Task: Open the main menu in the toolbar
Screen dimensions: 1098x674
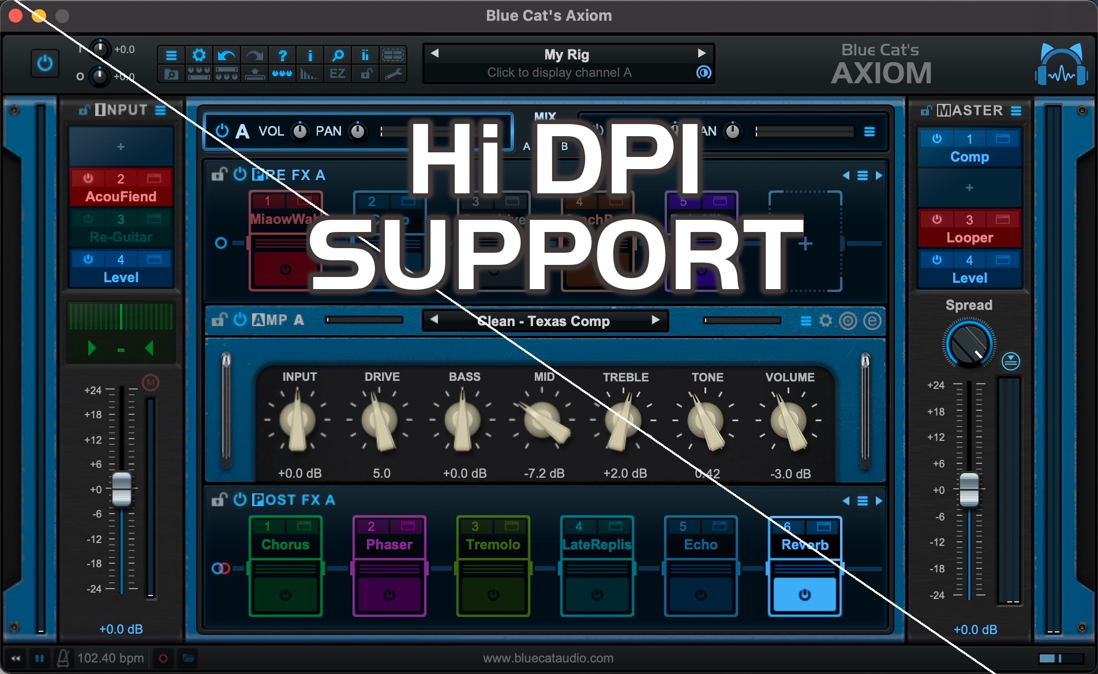Action: click(171, 55)
